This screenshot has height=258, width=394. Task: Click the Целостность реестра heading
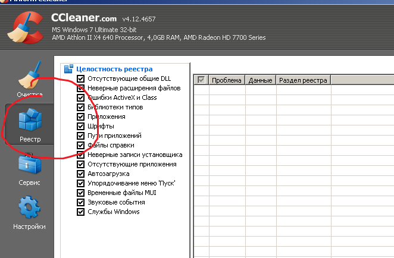(x=114, y=69)
